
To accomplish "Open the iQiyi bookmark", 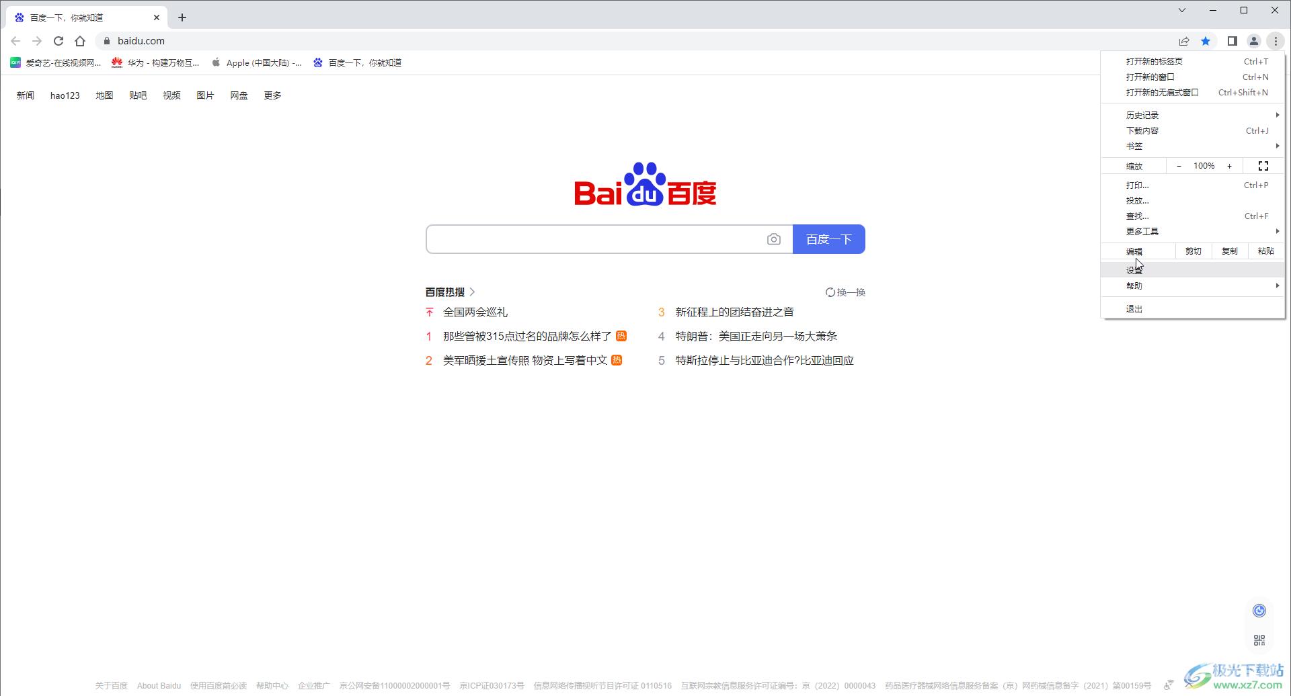I will coord(55,62).
